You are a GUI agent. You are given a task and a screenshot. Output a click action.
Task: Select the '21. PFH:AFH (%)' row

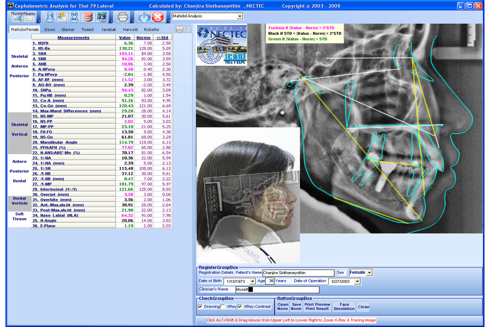click(x=102, y=147)
